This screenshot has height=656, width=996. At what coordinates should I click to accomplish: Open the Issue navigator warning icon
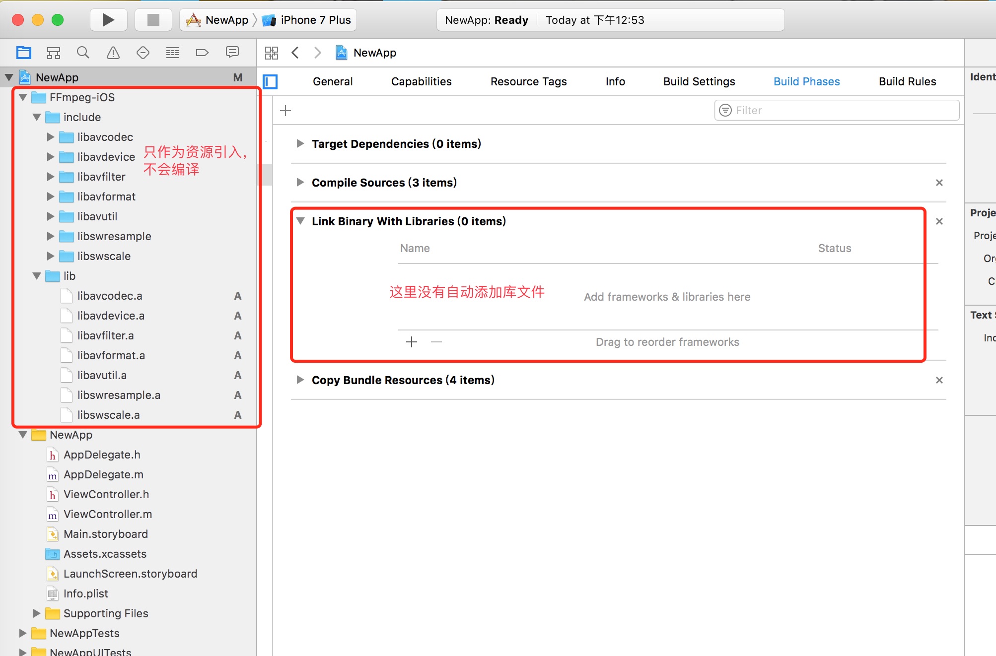(x=113, y=53)
